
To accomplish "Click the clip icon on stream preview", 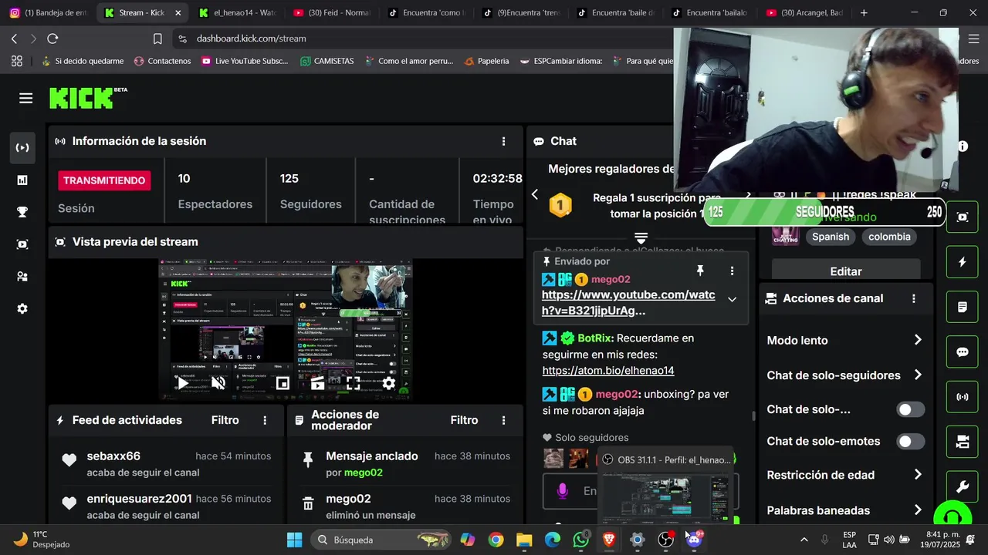I will (x=317, y=383).
